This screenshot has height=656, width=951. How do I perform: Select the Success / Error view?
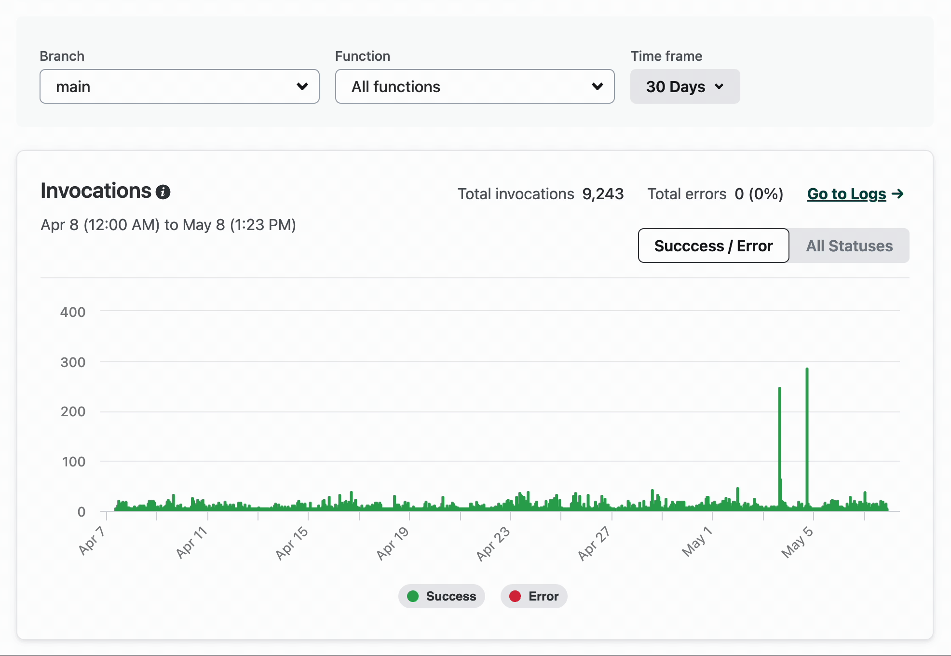click(713, 246)
